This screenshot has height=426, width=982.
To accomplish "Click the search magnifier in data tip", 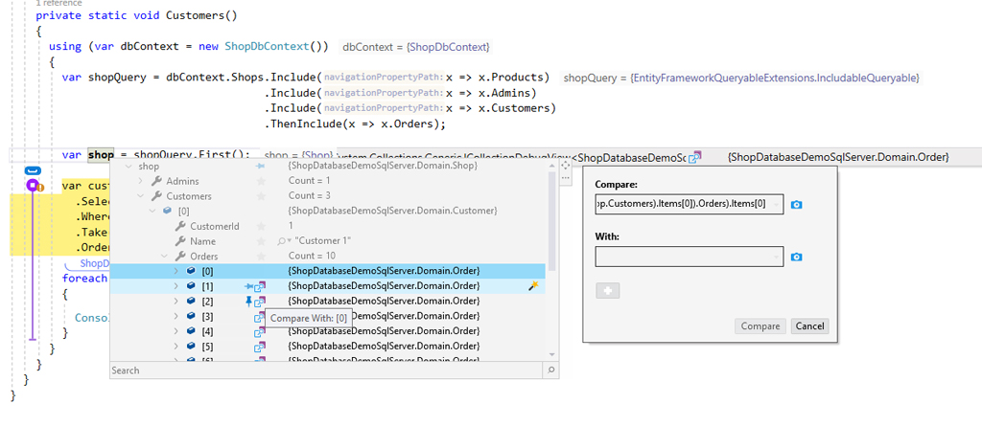I will (551, 370).
